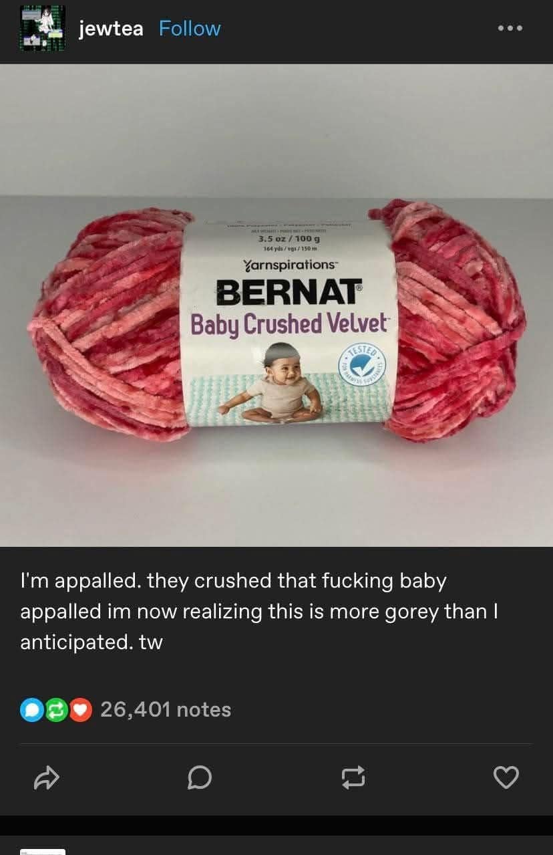Click the green reblog badge beside notes
The height and width of the screenshot is (855, 553).
tap(56, 710)
